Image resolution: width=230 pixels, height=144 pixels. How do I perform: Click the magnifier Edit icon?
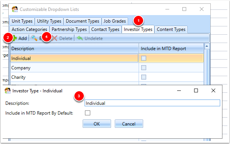click(34, 38)
